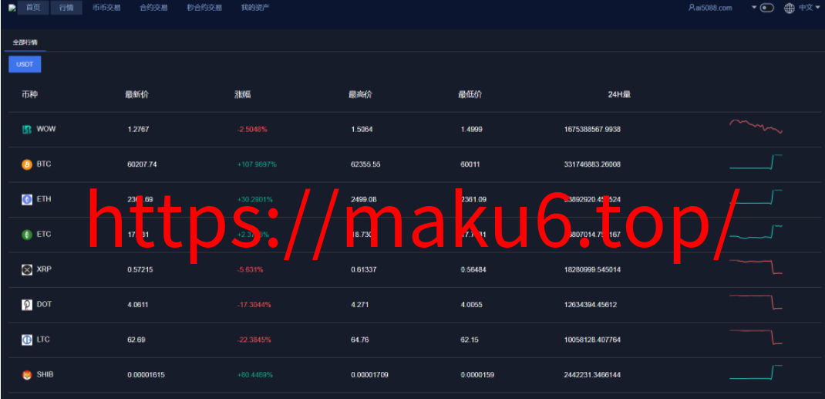The height and width of the screenshot is (399, 825).
Task: Click LTC latest price 62.69
Action: tap(136, 340)
